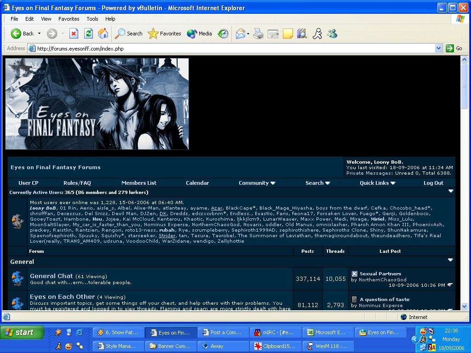
Task: Open the Favorites menu
Action: [69, 19]
